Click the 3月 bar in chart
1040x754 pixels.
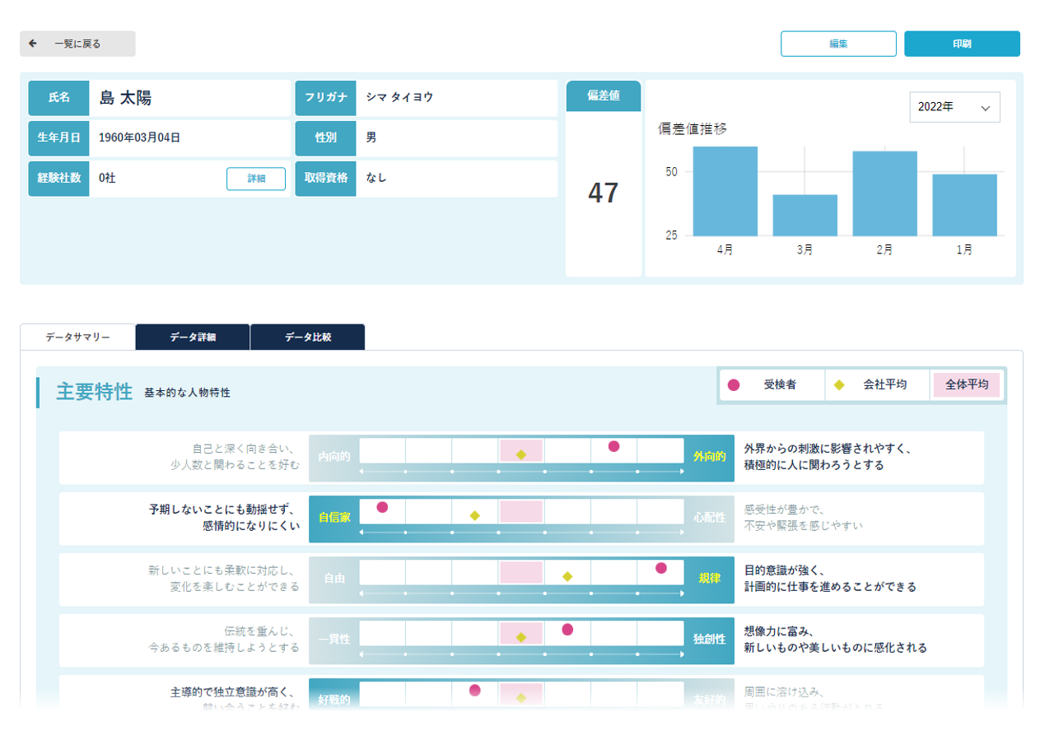(x=804, y=215)
